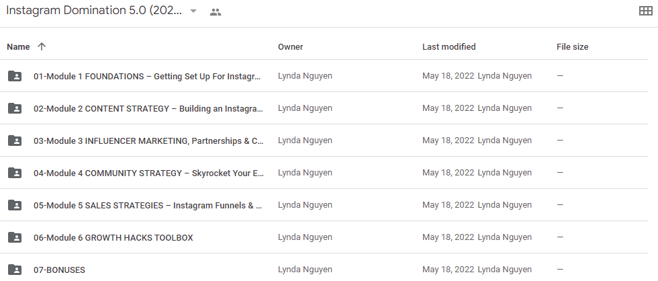Open 06-Module 6 GROWTH HACKS TOOLBOX folder
The image size is (658, 281).
tap(113, 238)
